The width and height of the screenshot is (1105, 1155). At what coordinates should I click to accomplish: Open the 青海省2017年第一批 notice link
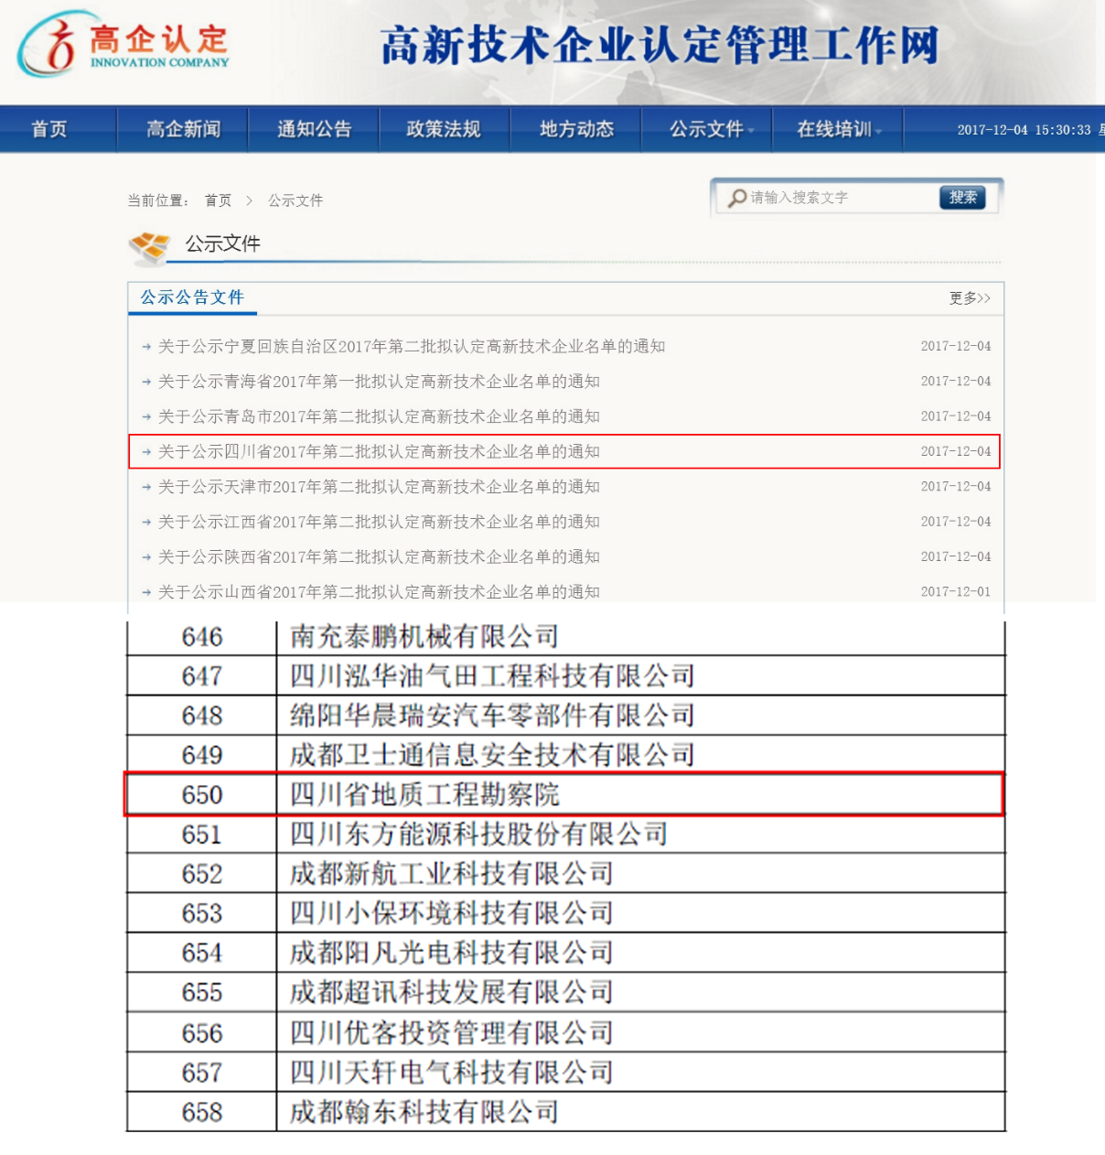tap(379, 382)
